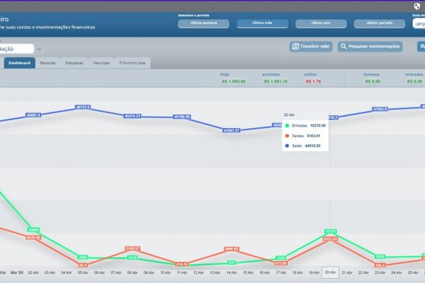Viewport: 425px width, 283px height.
Task: Click the green entradas point above 08 Abr
Action: pos(132,258)
